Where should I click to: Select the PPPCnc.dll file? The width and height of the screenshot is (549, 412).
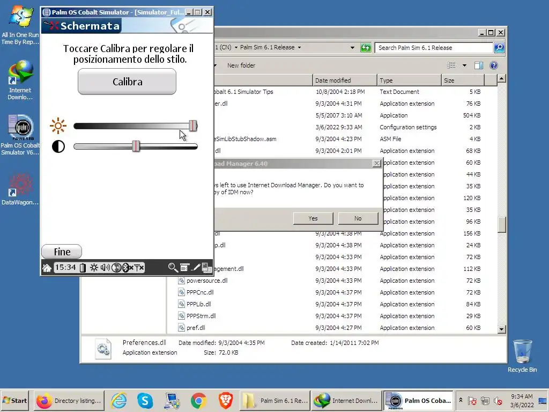pos(200,292)
